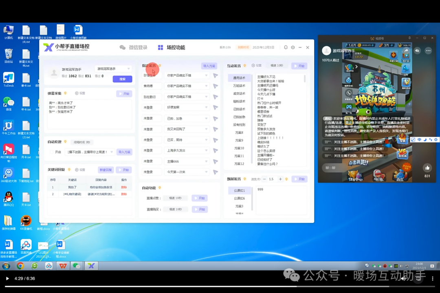Viewport: 440px width, 293px height.
Task: Enable the 开启 checkbox for auto welcome
Action: (52, 152)
